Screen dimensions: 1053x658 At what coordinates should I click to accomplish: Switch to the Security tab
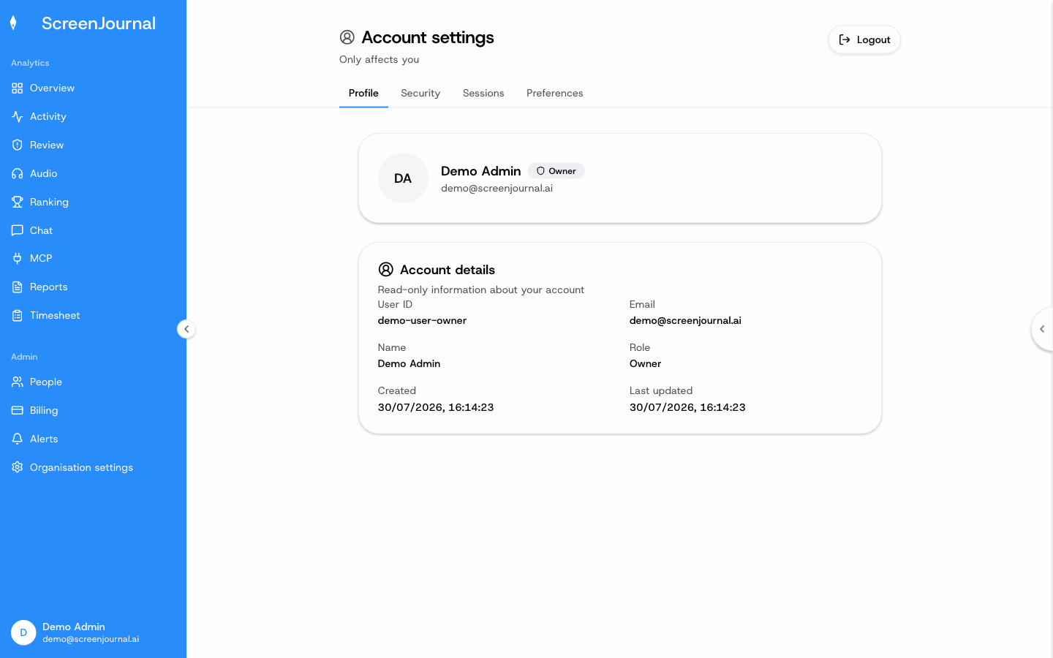click(420, 94)
